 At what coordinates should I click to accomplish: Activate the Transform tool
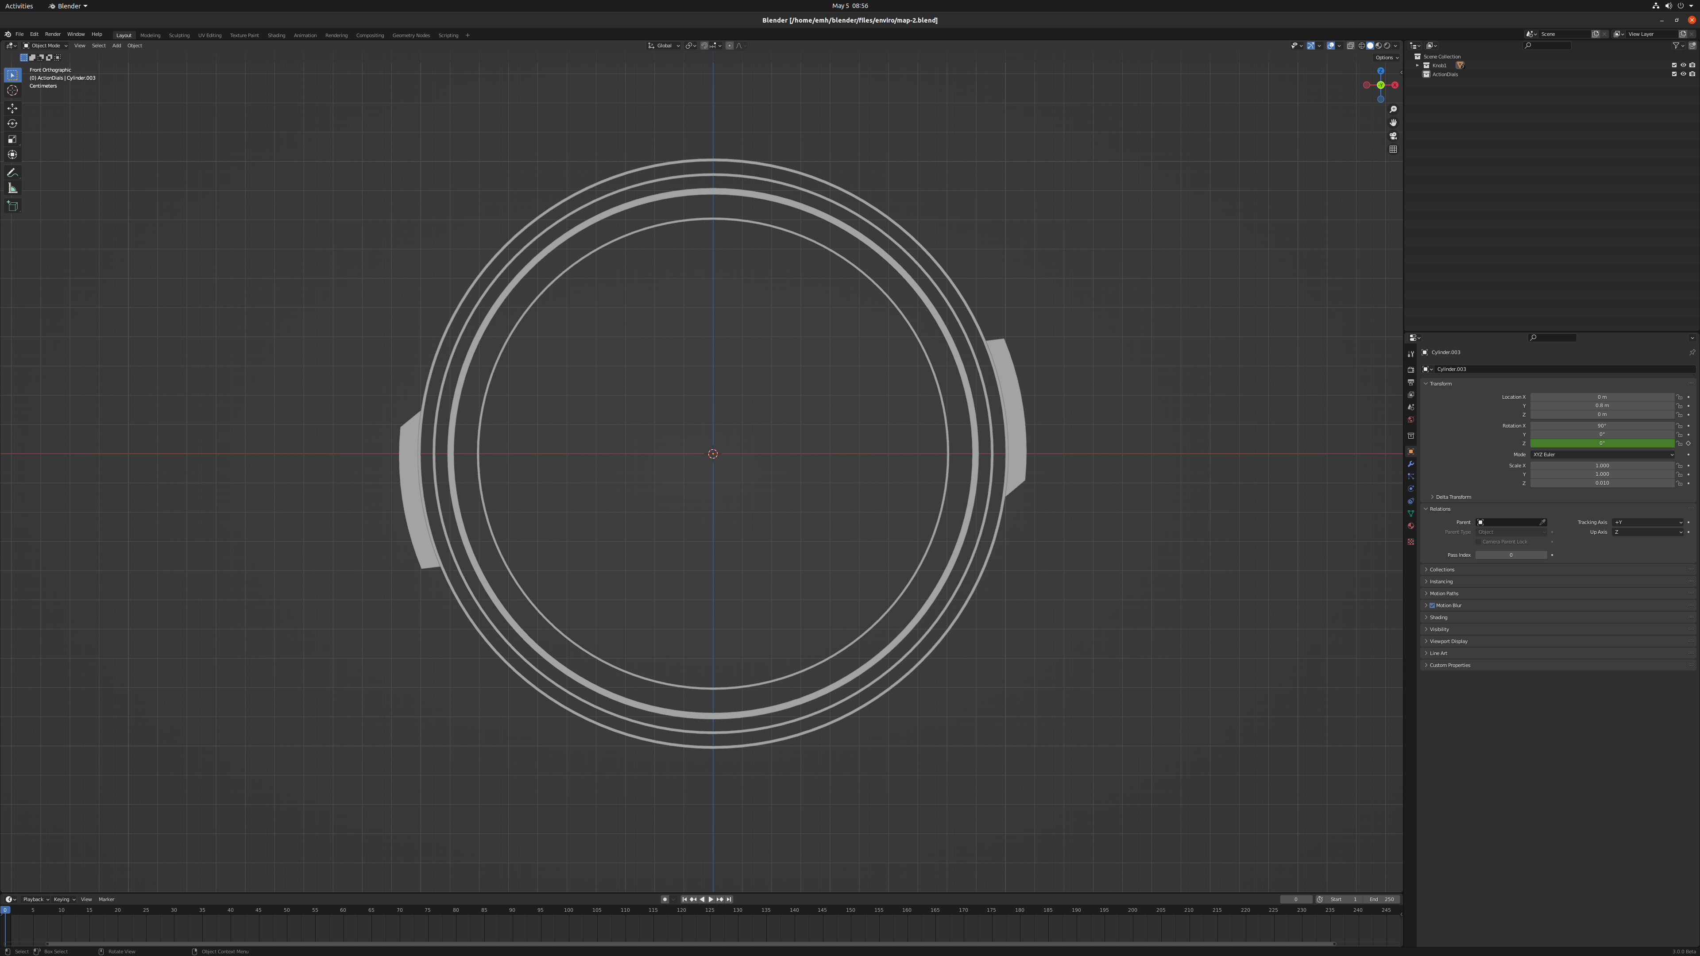tap(12, 154)
